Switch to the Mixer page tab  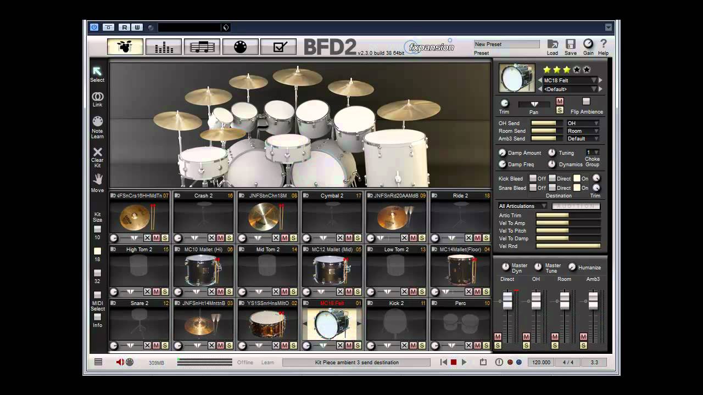(164, 47)
